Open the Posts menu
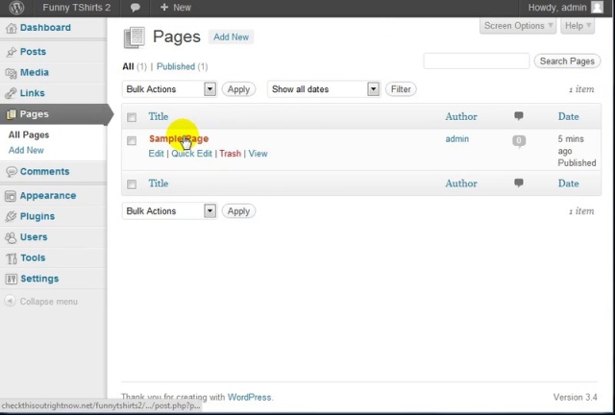615x415 pixels. [33, 52]
